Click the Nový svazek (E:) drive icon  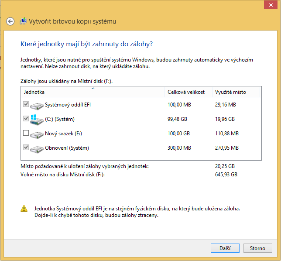[x=37, y=134]
